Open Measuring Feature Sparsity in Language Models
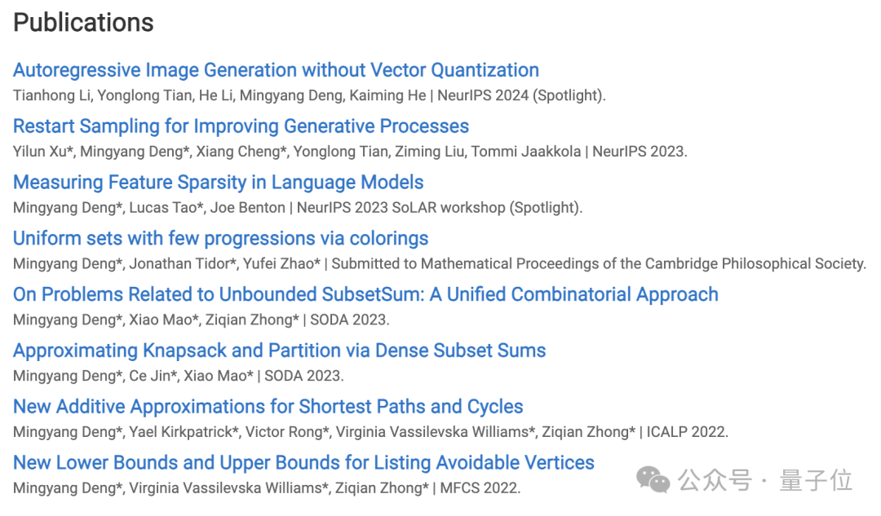The height and width of the screenshot is (516, 881). click(218, 183)
